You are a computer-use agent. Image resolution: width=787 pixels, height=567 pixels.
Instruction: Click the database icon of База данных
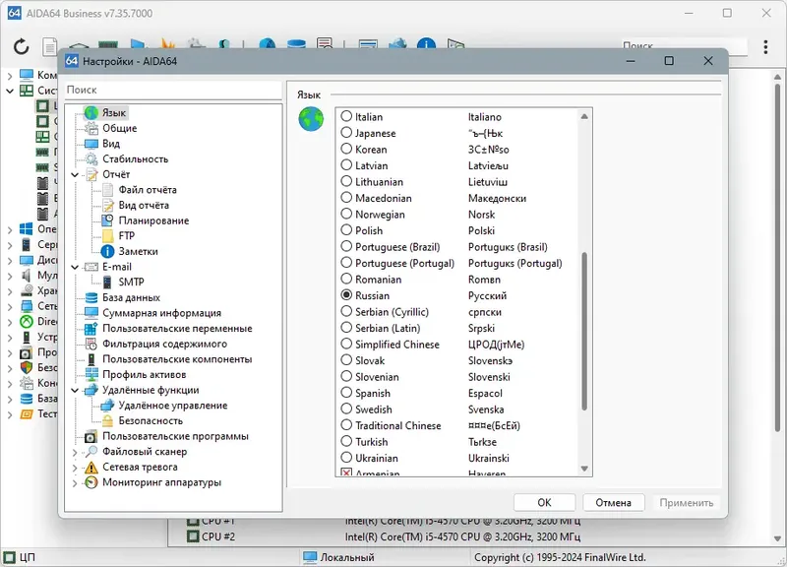click(91, 298)
